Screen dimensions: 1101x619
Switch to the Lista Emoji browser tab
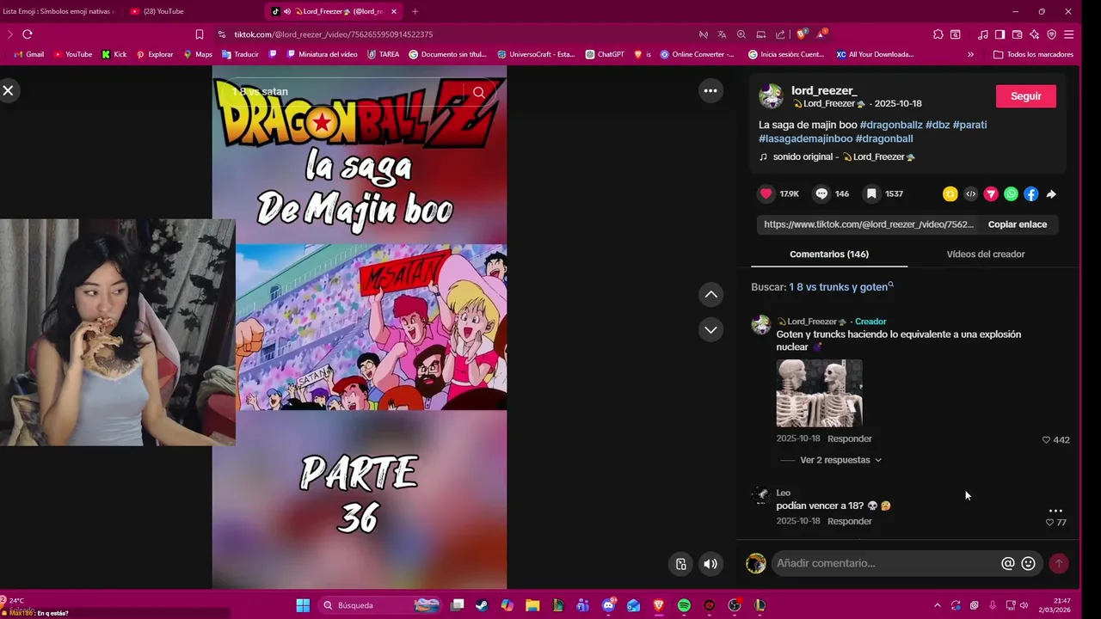[58, 11]
